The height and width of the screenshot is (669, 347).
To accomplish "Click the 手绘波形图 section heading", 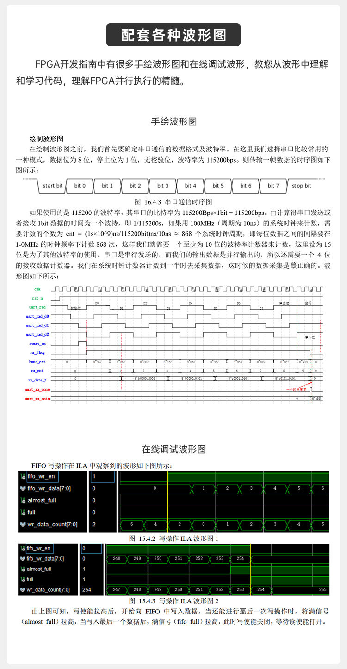I will pyautogui.click(x=173, y=122).
